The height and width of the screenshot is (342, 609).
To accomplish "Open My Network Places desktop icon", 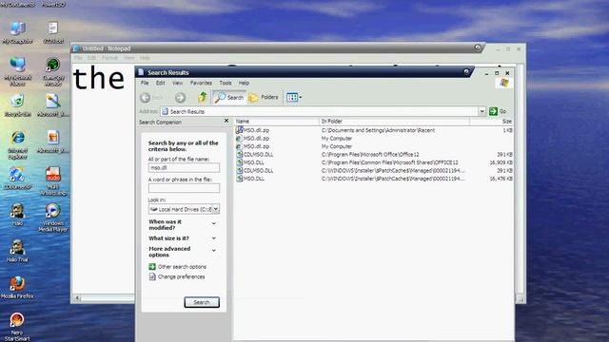I will 17,71.
